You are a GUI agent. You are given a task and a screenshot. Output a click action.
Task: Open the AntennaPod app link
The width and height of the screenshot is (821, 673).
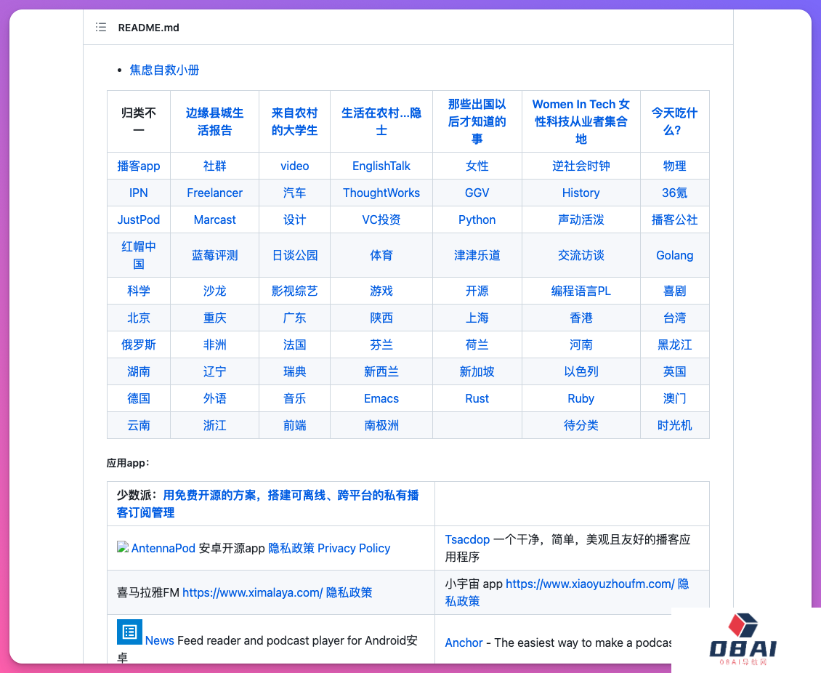pos(163,548)
